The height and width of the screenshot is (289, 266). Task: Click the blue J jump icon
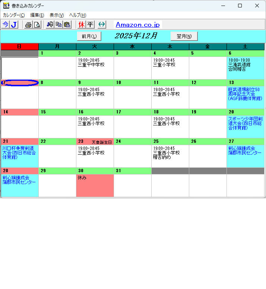click(x=14, y=25)
